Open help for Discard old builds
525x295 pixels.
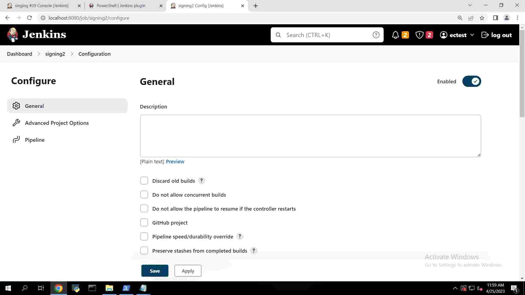tap(202, 180)
